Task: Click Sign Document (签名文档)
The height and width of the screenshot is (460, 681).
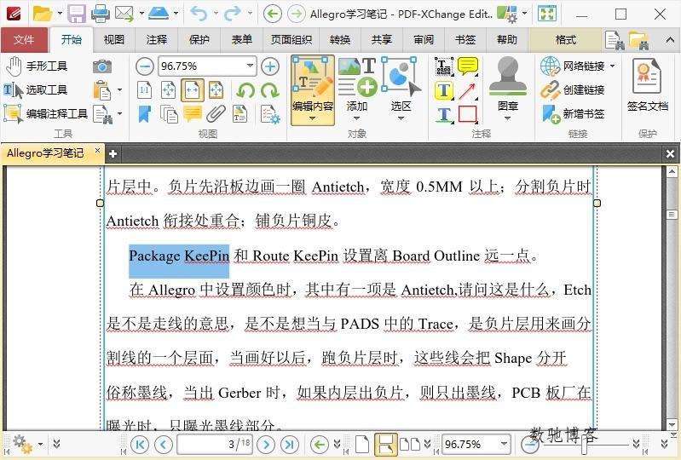Action: [647, 86]
